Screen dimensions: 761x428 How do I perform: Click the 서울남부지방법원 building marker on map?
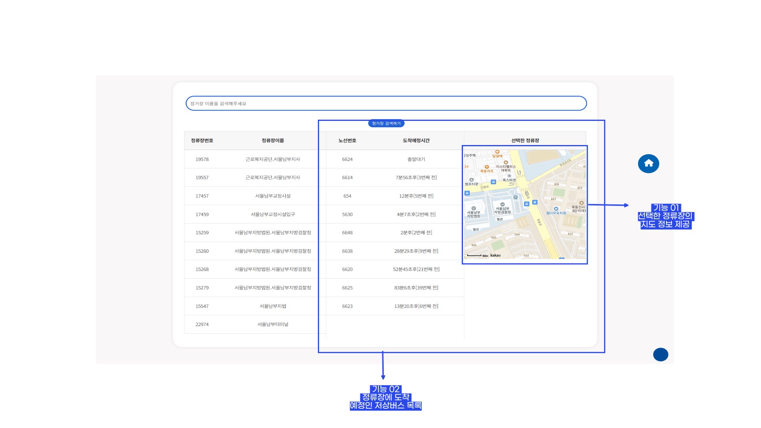(x=473, y=208)
